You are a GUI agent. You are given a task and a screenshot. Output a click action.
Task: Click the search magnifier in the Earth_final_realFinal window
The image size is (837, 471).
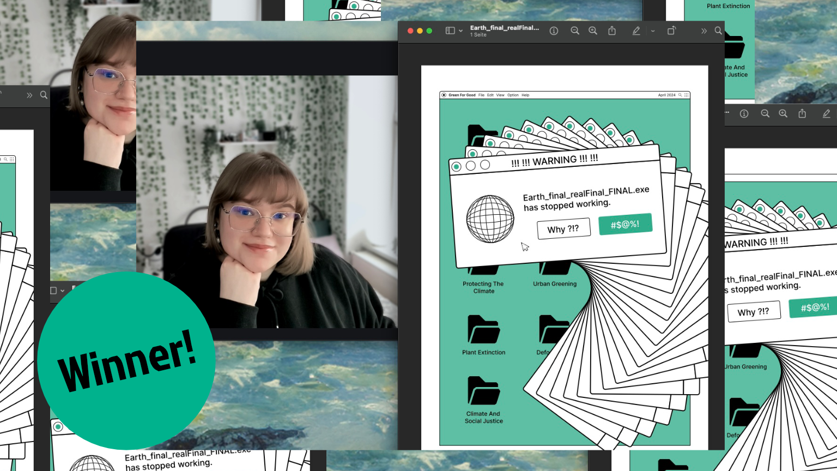pyautogui.click(x=718, y=31)
